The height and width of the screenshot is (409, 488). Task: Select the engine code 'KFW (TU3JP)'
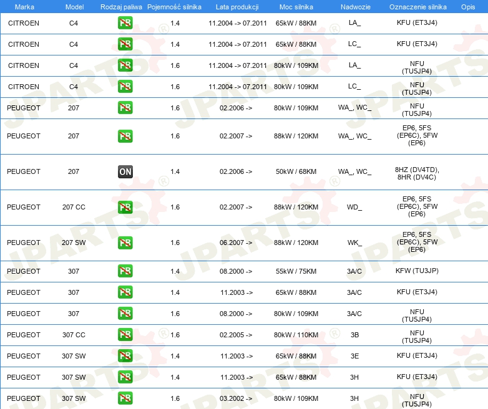(x=417, y=271)
